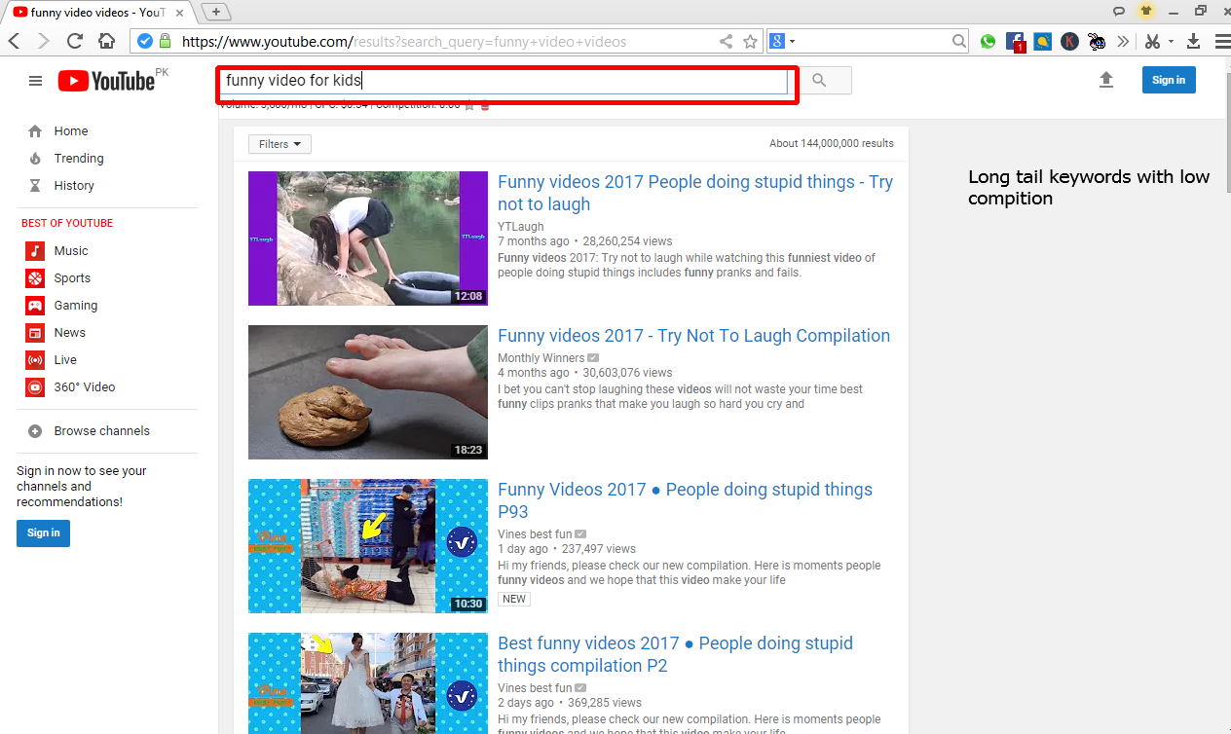Click the browser downloads arrow icon
This screenshot has width=1231, height=734.
[1193, 41]
